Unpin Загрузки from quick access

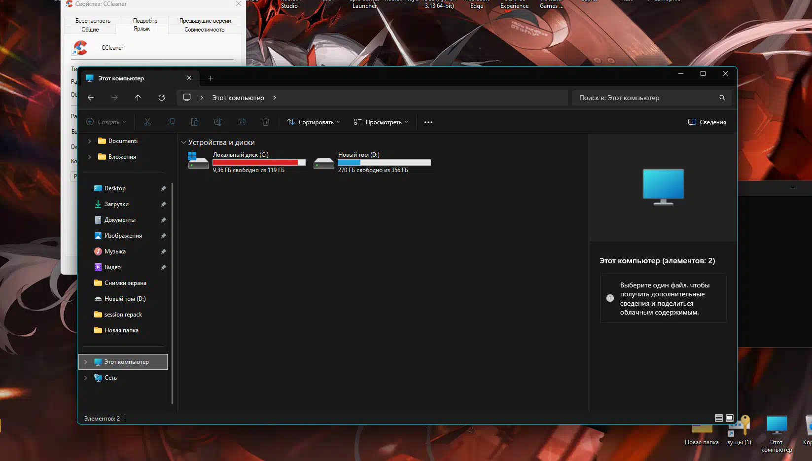[x=163, y=204]
